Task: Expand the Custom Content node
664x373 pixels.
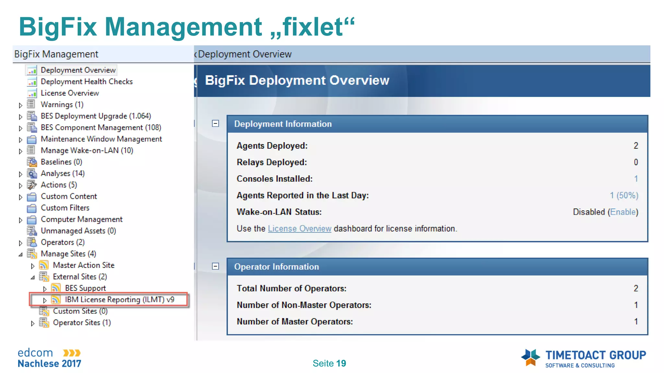Action: click(20, 197)
